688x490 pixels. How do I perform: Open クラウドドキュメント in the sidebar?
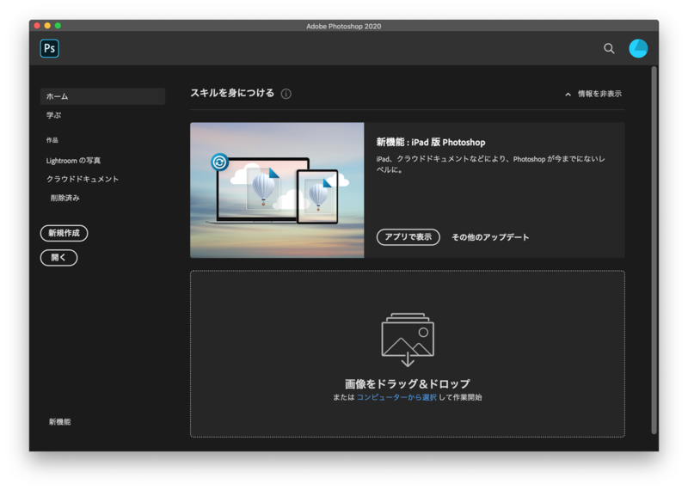pyautogui.click(x=83, y=179)
